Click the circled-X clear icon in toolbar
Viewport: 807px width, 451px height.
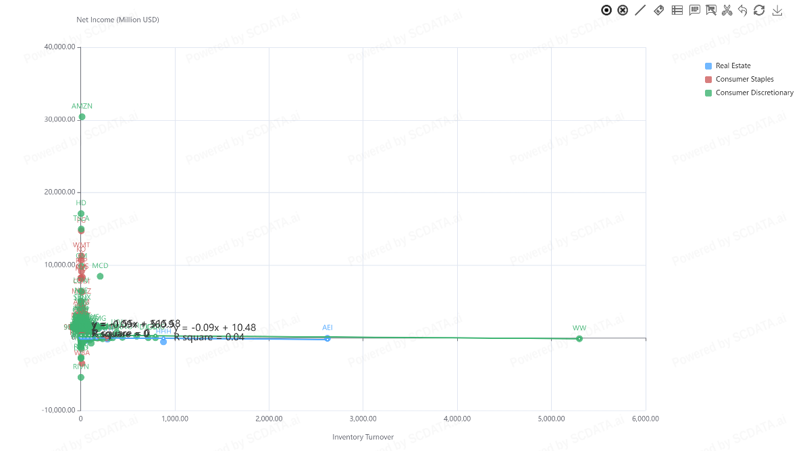pos(623,10)
